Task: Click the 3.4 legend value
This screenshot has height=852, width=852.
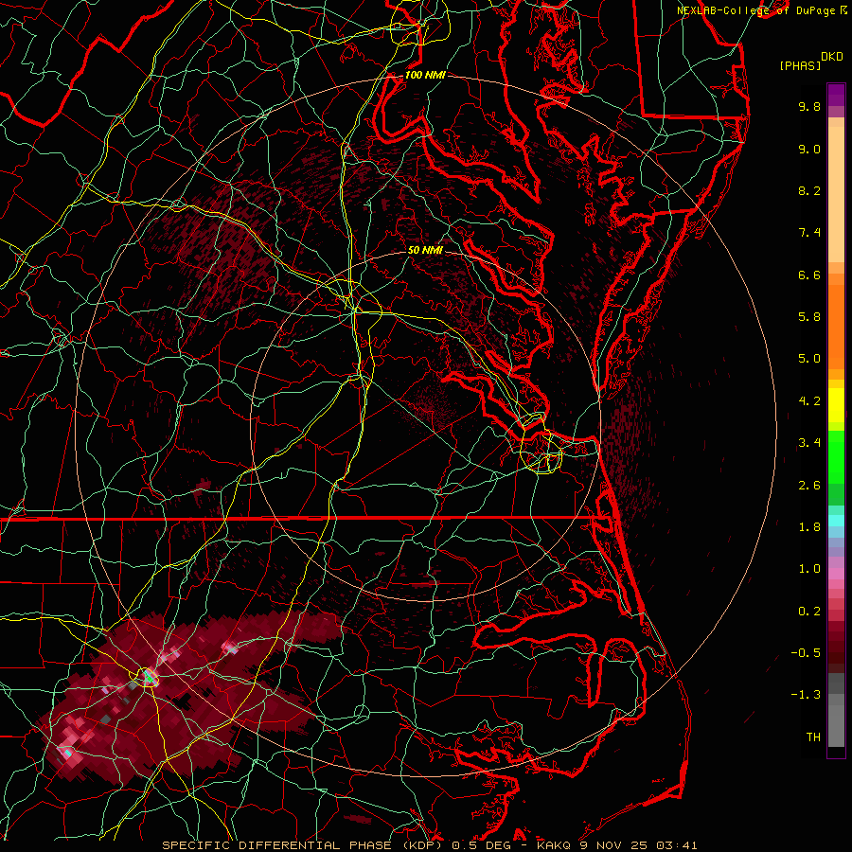Action: pyautogui.click(x=809, y=443)
